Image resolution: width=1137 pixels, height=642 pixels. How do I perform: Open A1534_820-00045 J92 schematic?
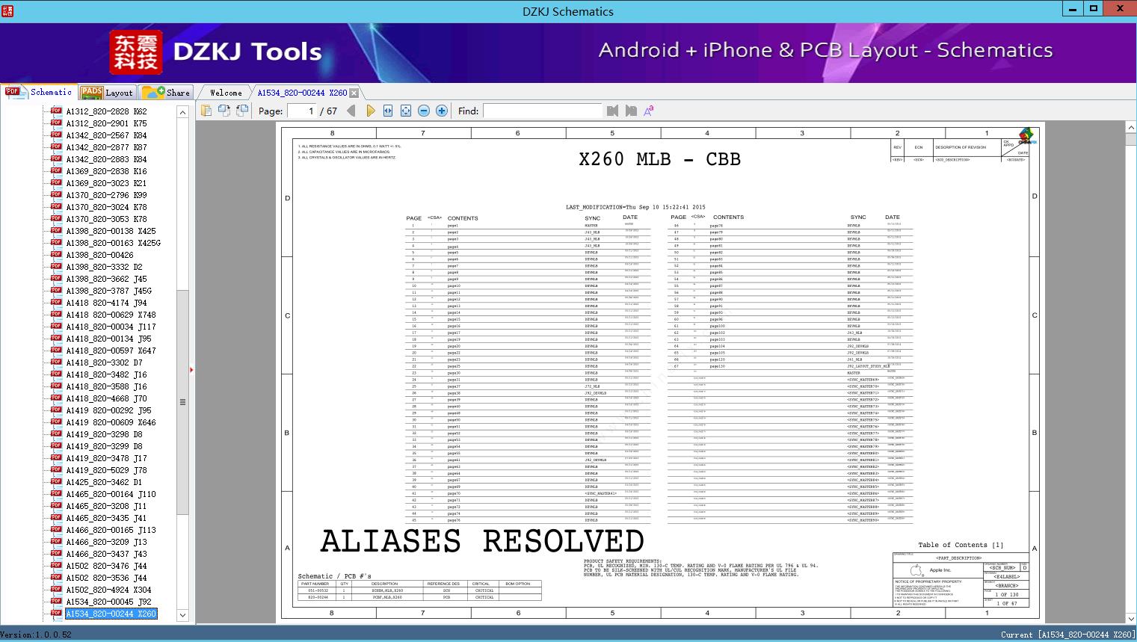108,602
